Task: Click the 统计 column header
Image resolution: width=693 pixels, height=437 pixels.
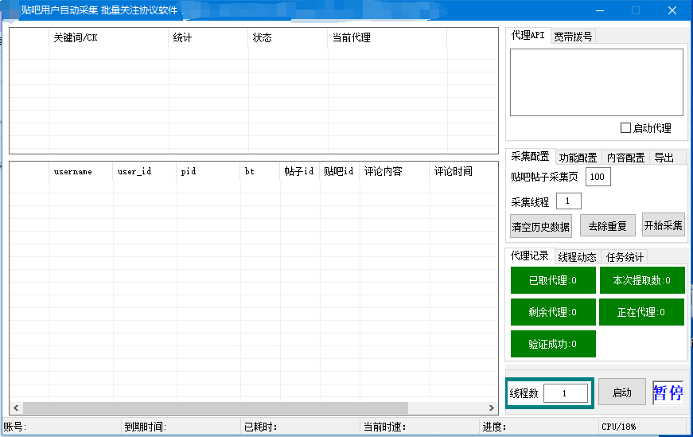Action: click(208, 37)
